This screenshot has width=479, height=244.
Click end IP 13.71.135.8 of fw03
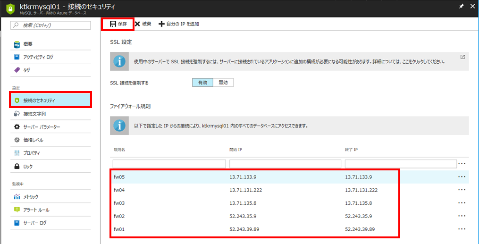click(x=359, y=203)
